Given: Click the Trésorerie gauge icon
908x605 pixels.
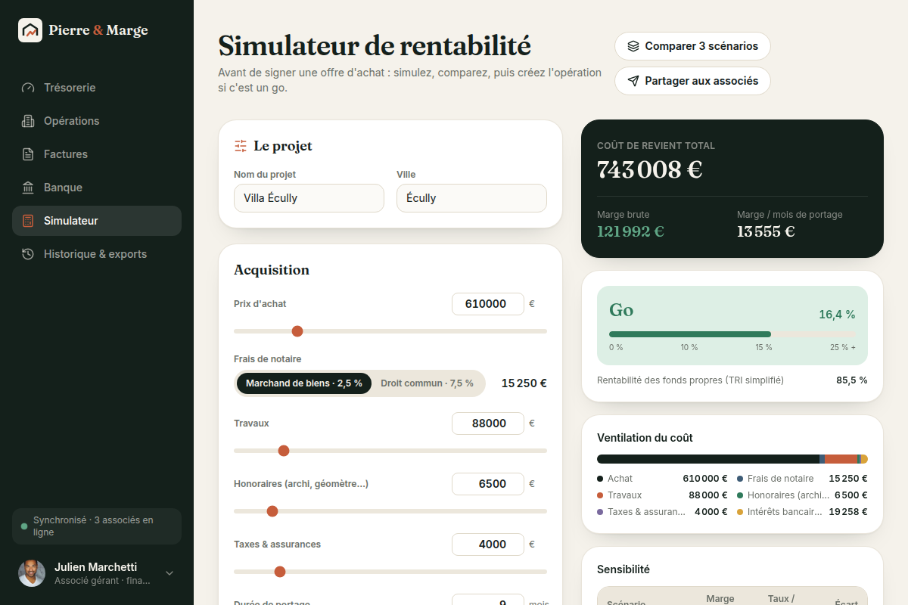Looking at the screenshot, I should pyautogui.click(x=28, y=88).
